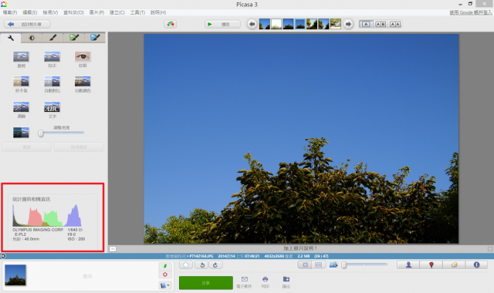This screenshot has width=494, height=293.
Task: Click the ISO : 200 value
Action: [76, 239]
